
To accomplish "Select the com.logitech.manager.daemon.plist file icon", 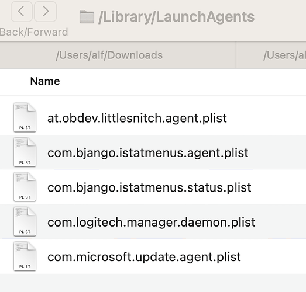I will (x=25, y=221).
